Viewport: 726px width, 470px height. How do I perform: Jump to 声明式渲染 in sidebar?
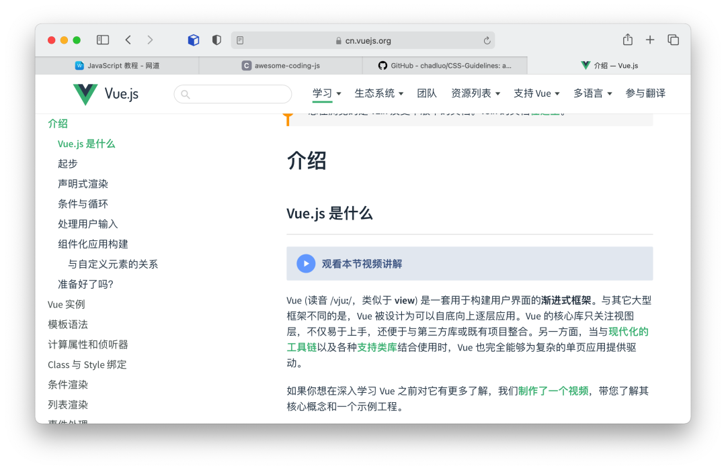coord(83,184)
